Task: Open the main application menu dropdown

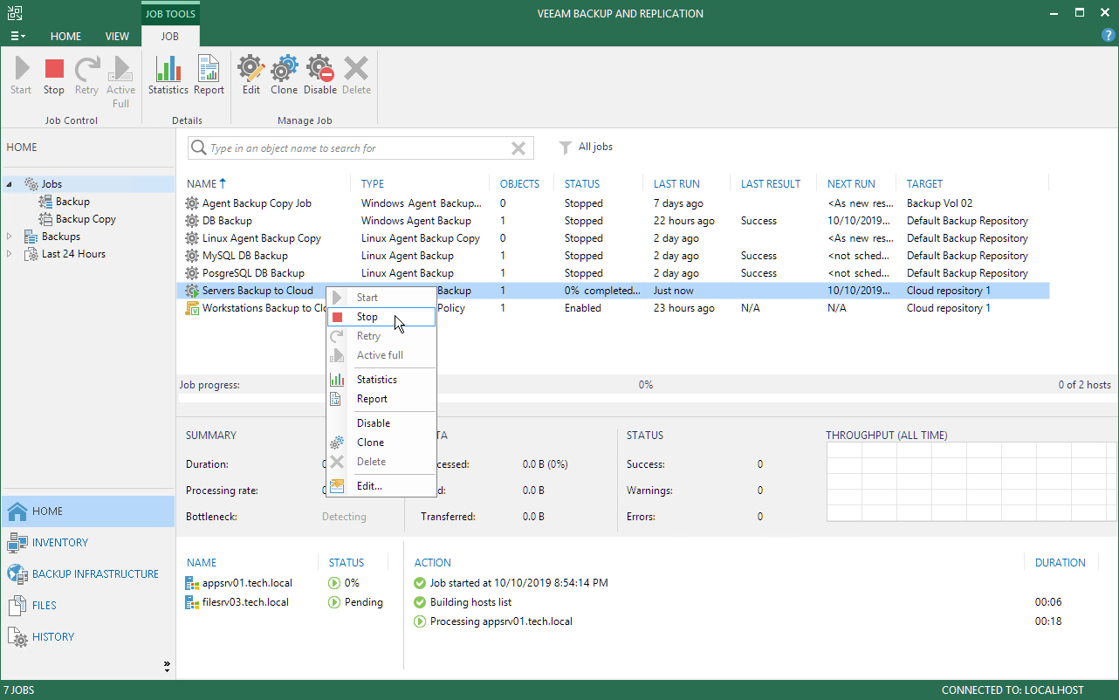Action: pos(17,37)
